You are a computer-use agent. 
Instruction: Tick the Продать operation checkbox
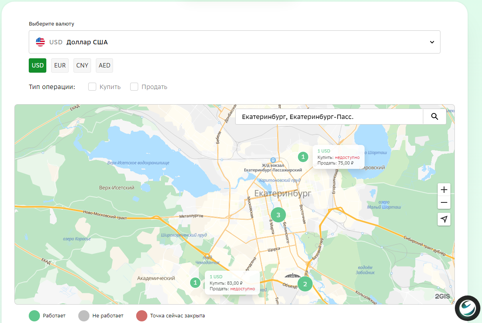click(134, 87)
